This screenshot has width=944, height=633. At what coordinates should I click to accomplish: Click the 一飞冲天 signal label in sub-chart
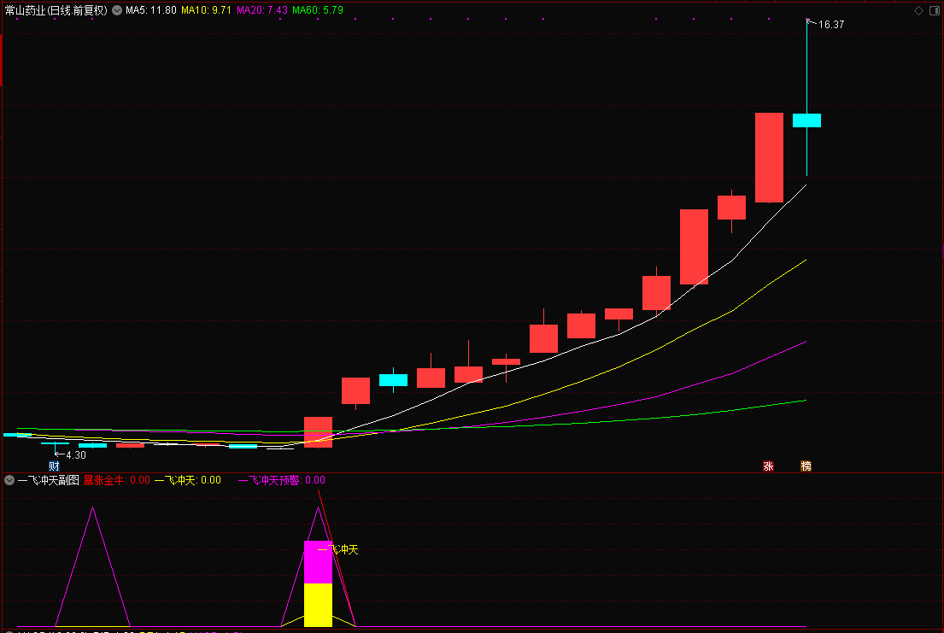337,549
